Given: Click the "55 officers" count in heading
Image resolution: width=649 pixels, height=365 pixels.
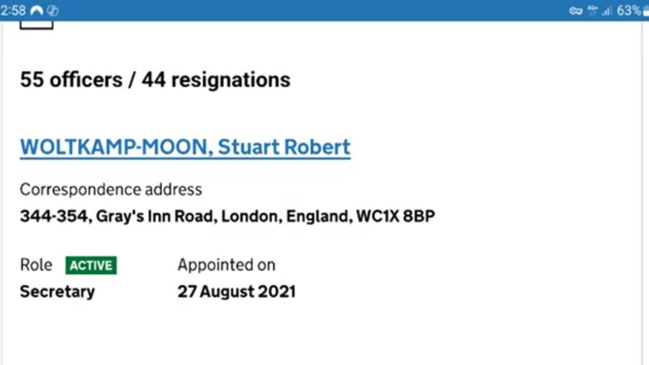Looking at the screenshot, I should click(71, 80).
